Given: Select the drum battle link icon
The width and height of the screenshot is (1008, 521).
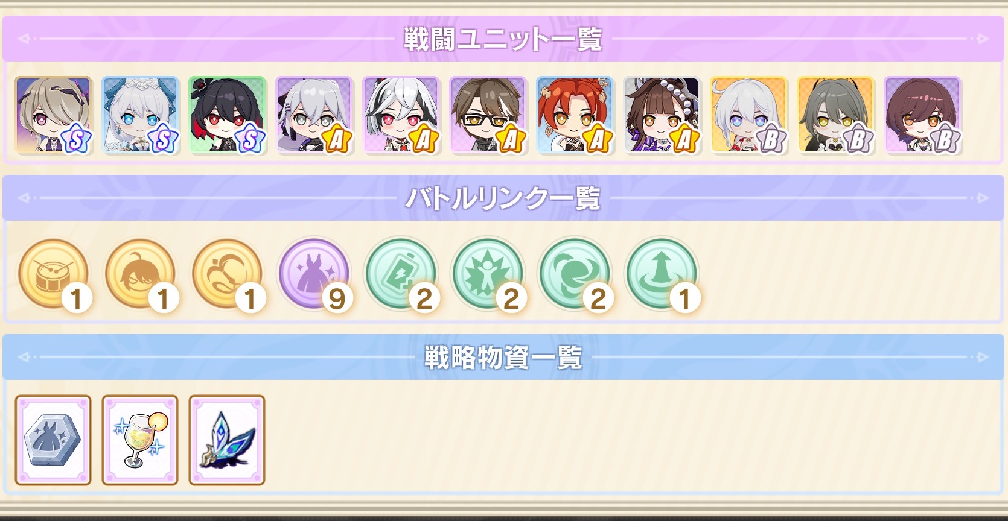Looking at the screenshot, I should coord(54,274).
